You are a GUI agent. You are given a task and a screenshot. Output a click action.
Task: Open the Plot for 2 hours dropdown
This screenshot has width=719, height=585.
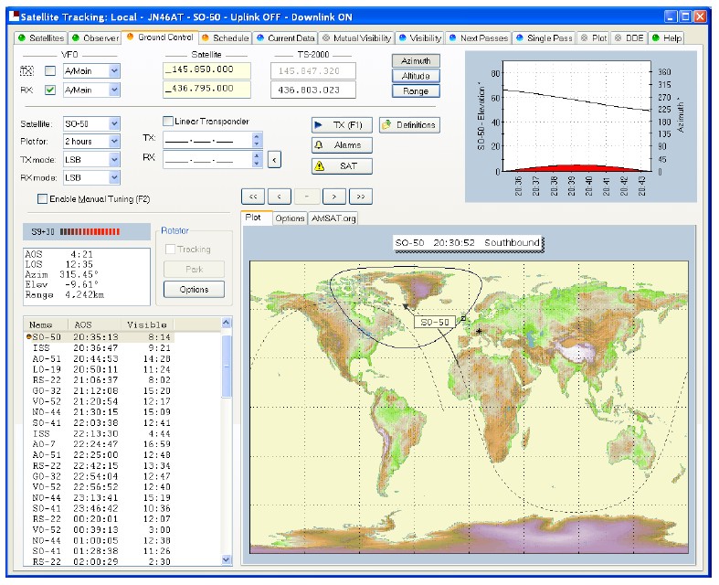click(114, 142)
